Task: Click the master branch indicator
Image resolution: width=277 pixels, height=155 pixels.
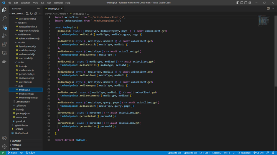Action: (12, 153)
